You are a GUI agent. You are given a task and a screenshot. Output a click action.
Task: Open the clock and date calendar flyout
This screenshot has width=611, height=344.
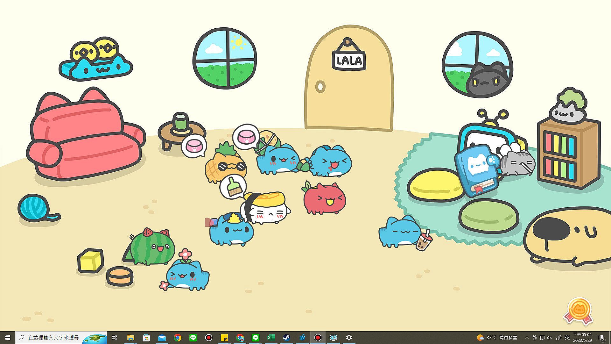point(582,338)
